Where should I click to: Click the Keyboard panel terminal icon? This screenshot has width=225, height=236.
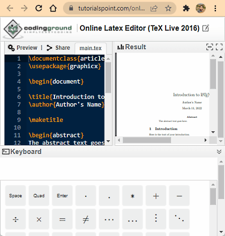click(5, 152)
